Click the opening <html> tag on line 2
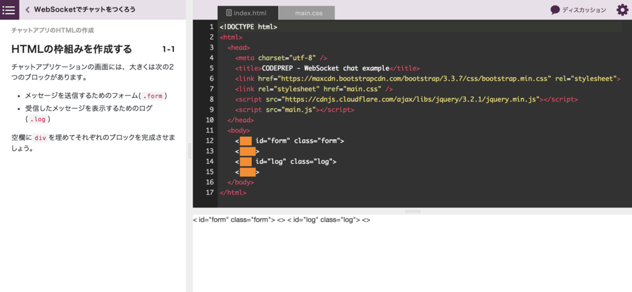The width and height of the screenshot is (632, 292). coord(231,38)
